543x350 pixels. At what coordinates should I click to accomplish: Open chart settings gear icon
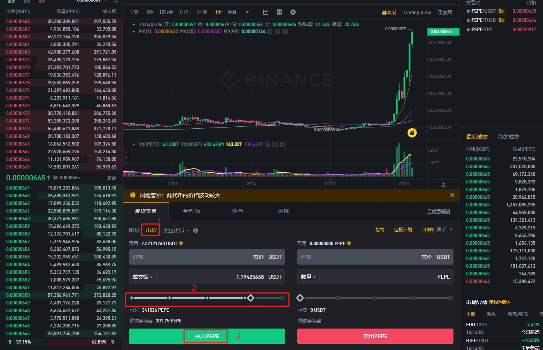[293, 12]
